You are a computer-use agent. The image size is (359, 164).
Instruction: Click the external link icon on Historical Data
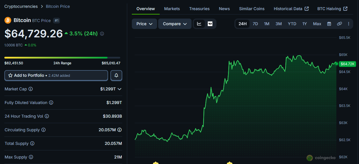(x=307, y=9)
